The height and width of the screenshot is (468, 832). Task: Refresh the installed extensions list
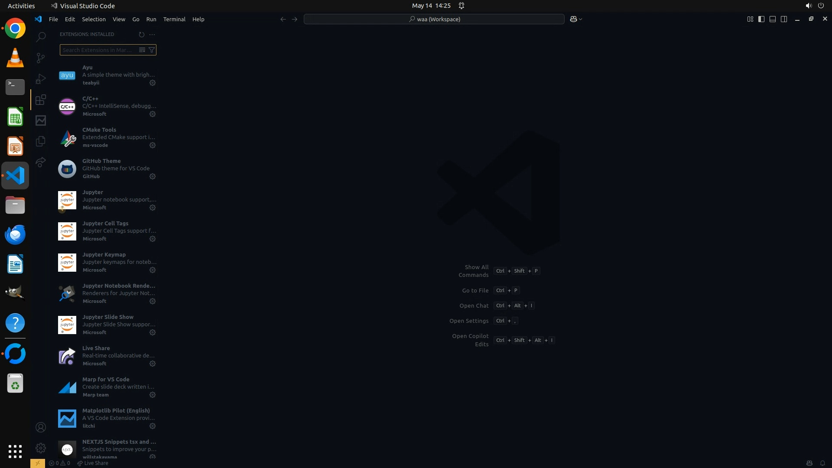[x=141, y=34]
